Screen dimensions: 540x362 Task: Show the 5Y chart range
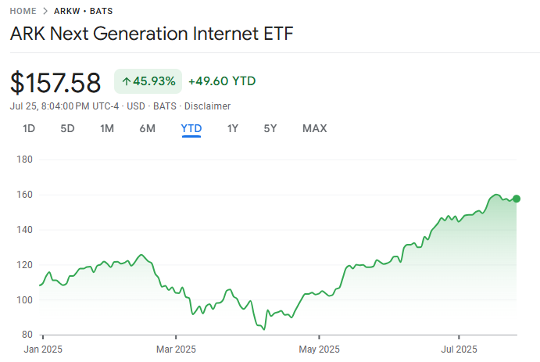point(270,128)
